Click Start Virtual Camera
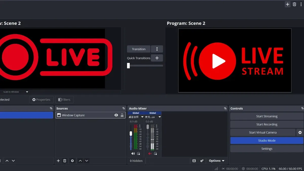This screenshot has width=304, height=171. [263, 132]
